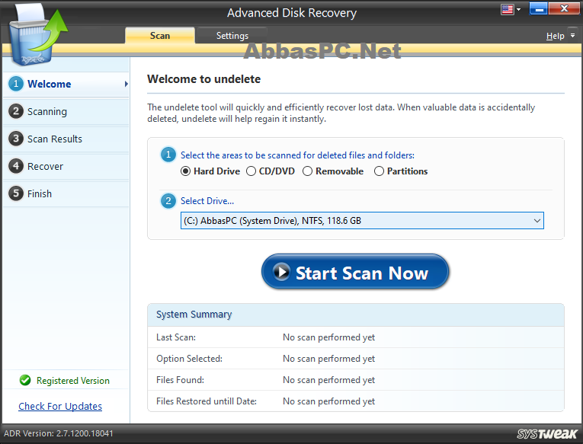This screenshot has width=583, height=444.
Task: Click the Last Scan value text
Action: point(328,337)
